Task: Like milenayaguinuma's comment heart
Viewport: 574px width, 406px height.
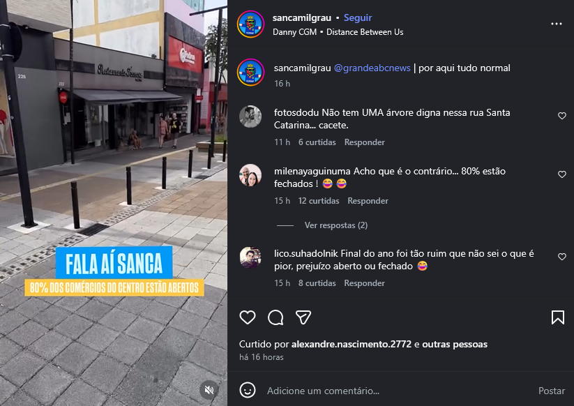Action: point(562,174)
